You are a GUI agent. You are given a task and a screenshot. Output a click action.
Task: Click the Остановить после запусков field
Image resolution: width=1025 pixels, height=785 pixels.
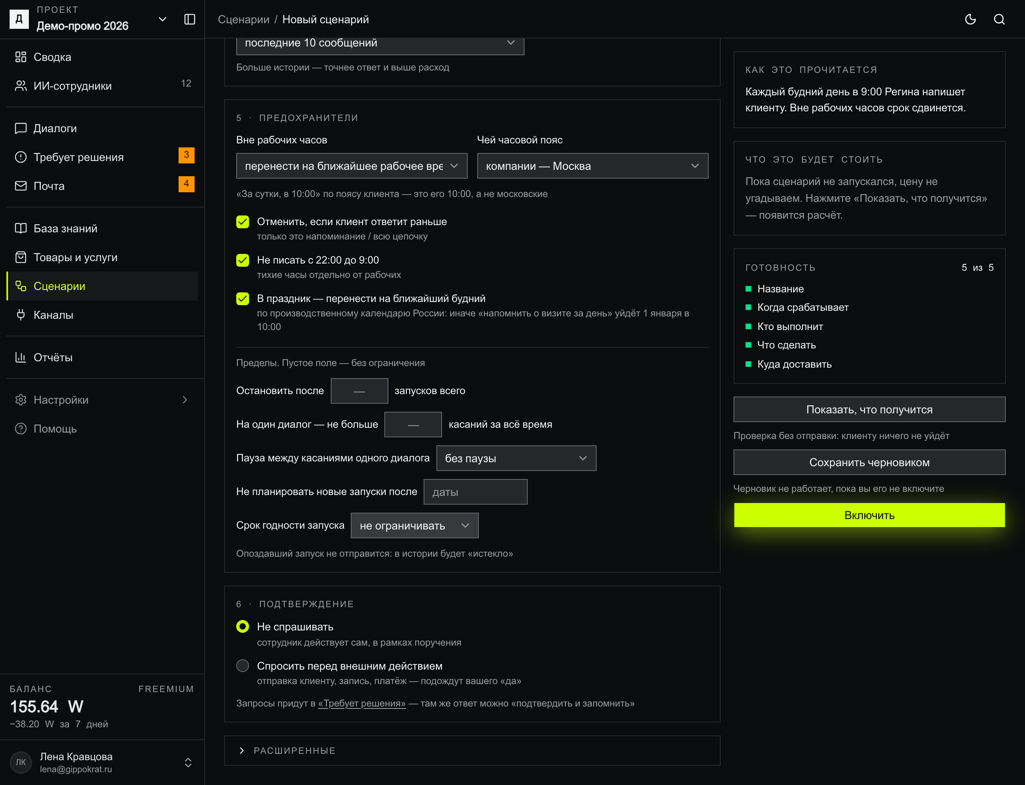(x=359, y=391)
